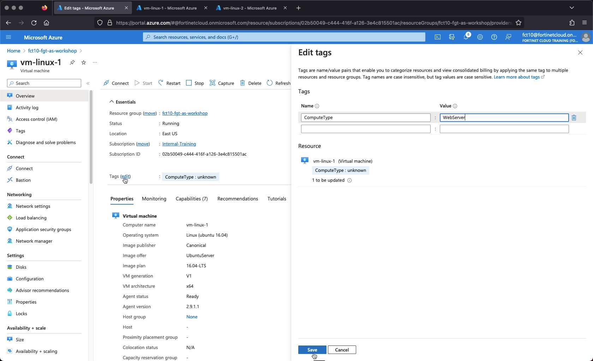The width and height of the screenshot is (593, 361).
Task: Open the notifications bell
Action: [x=466, y=37]
